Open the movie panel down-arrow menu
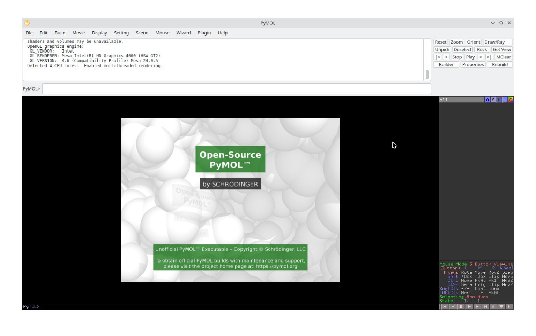This screenshot has width=536, height=336. click(501, 306)
